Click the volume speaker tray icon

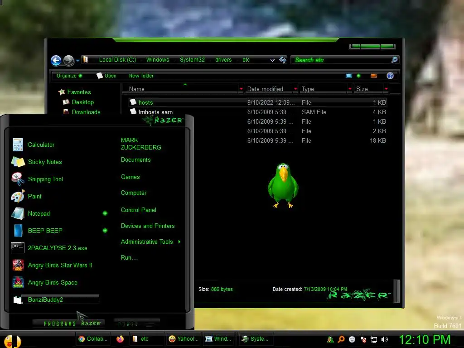[384, 339]
